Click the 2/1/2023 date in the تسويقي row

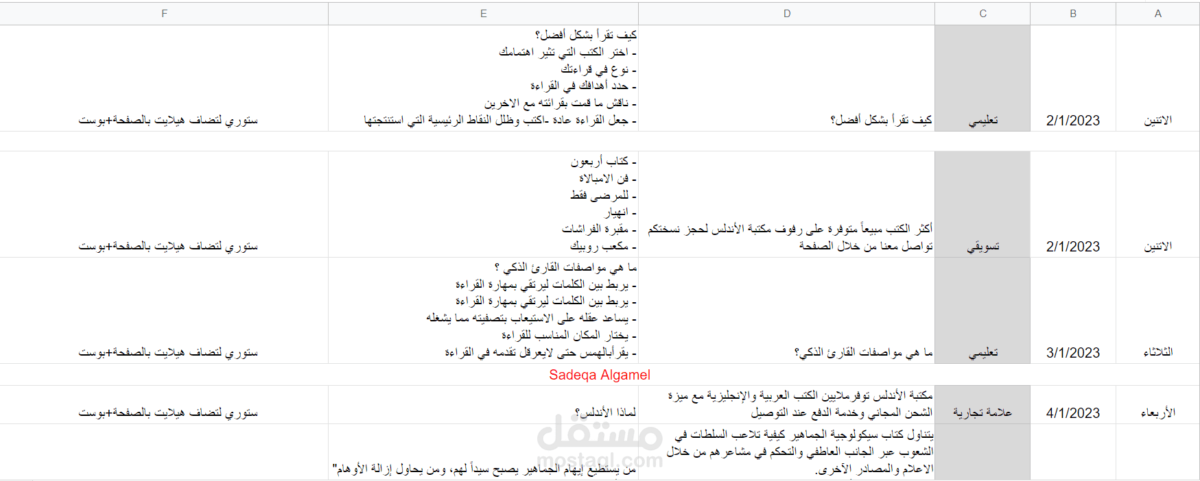point(1073,204)
